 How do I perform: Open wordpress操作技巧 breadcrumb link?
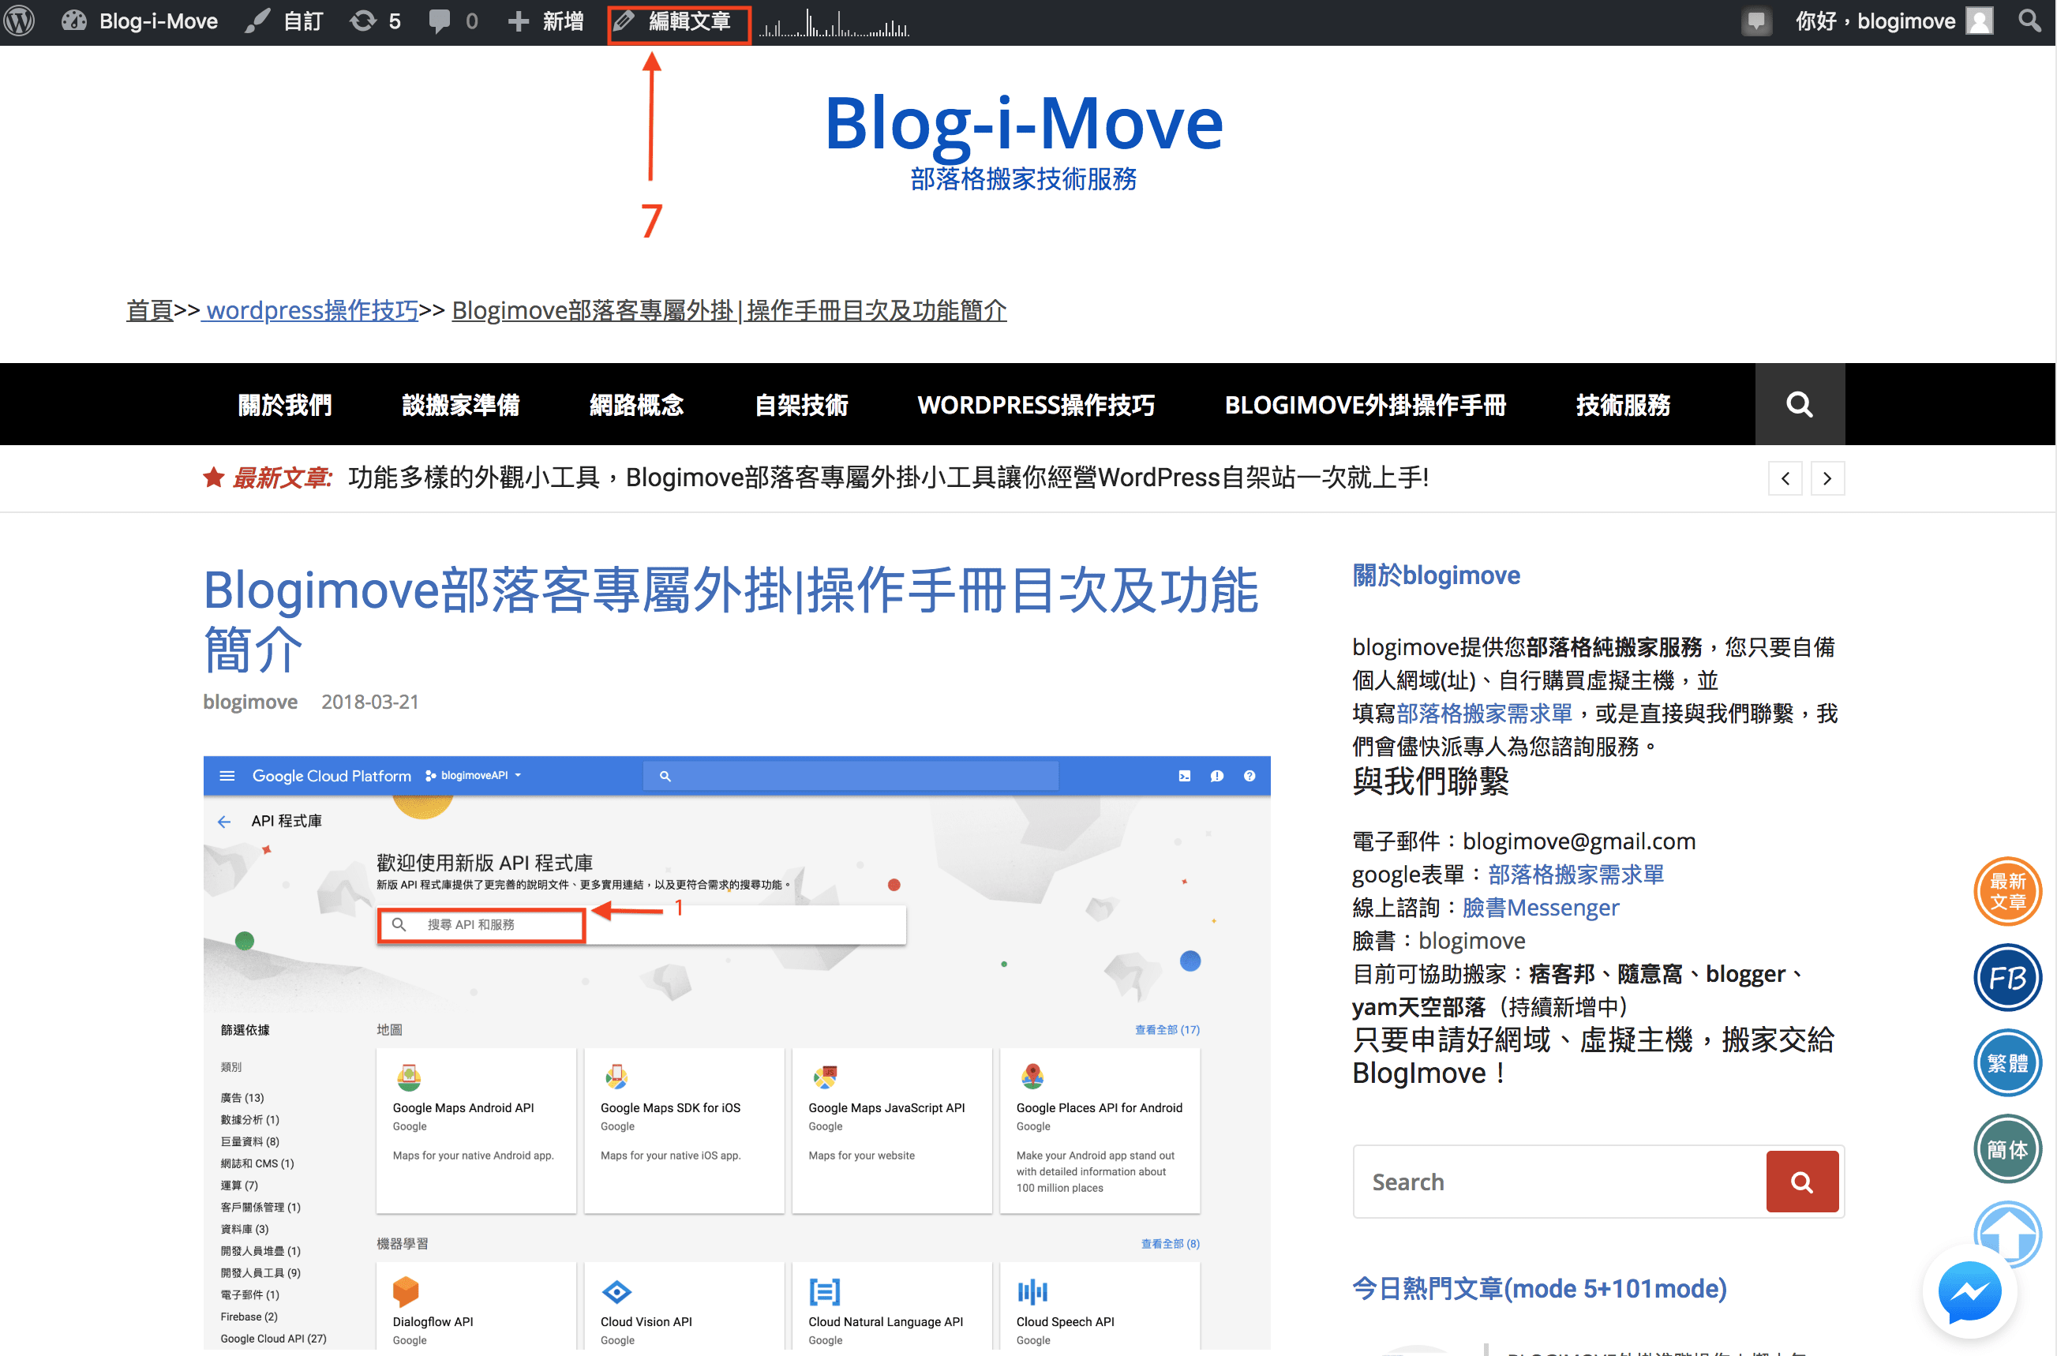[x=311, y=309]
